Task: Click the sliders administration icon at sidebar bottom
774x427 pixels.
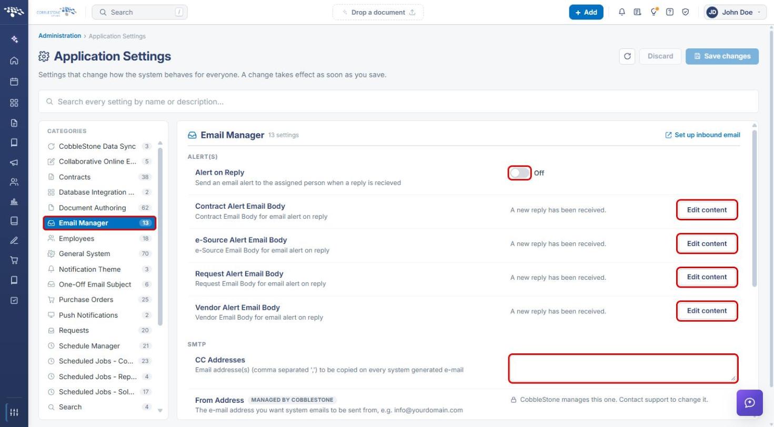Action: pyautogui.click(x=14, y=412)
